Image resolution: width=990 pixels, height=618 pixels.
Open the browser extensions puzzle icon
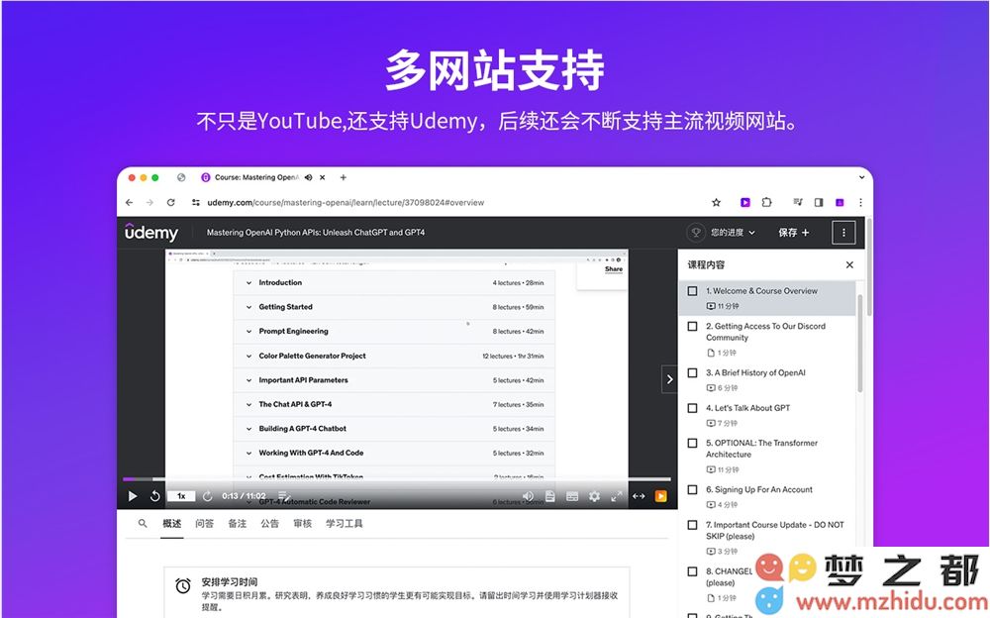tap(766, 203)
